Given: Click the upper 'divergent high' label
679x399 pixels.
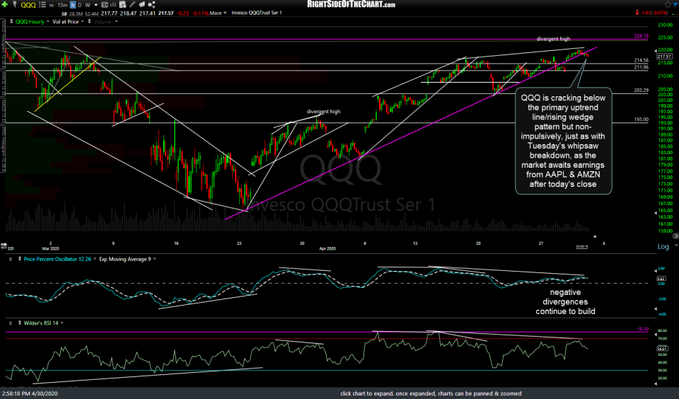Looking at the screenshot, I should coord(553,39).
